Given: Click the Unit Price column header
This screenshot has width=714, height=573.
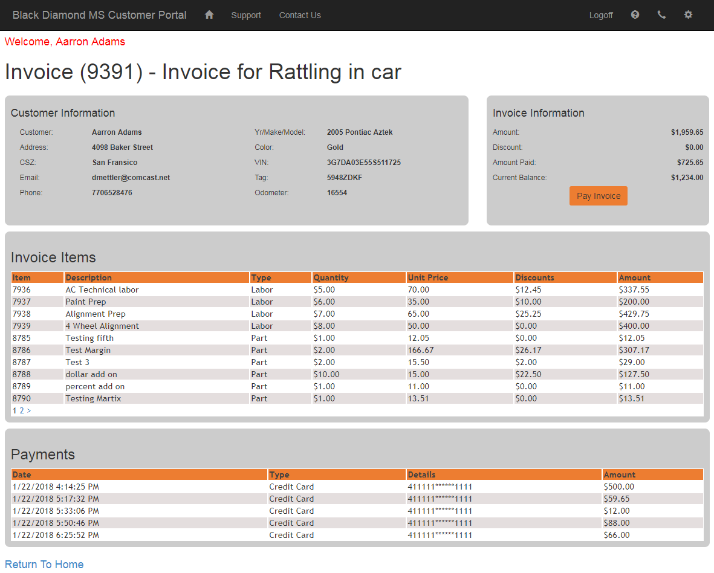Looking at the screenshot, I should (x=427, y=277).
